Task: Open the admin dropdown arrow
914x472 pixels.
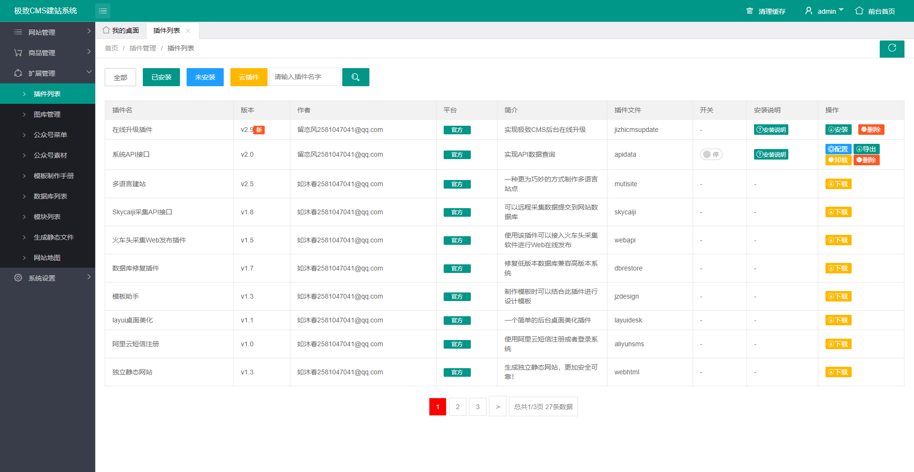Action: pos(841,10)
